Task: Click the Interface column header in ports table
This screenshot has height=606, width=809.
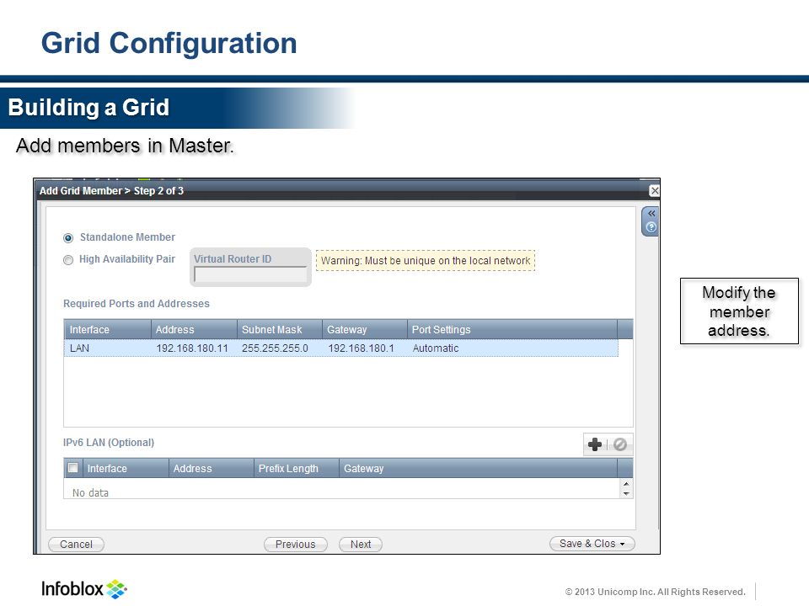Action: pyautogui.click(x=107, y=329)
